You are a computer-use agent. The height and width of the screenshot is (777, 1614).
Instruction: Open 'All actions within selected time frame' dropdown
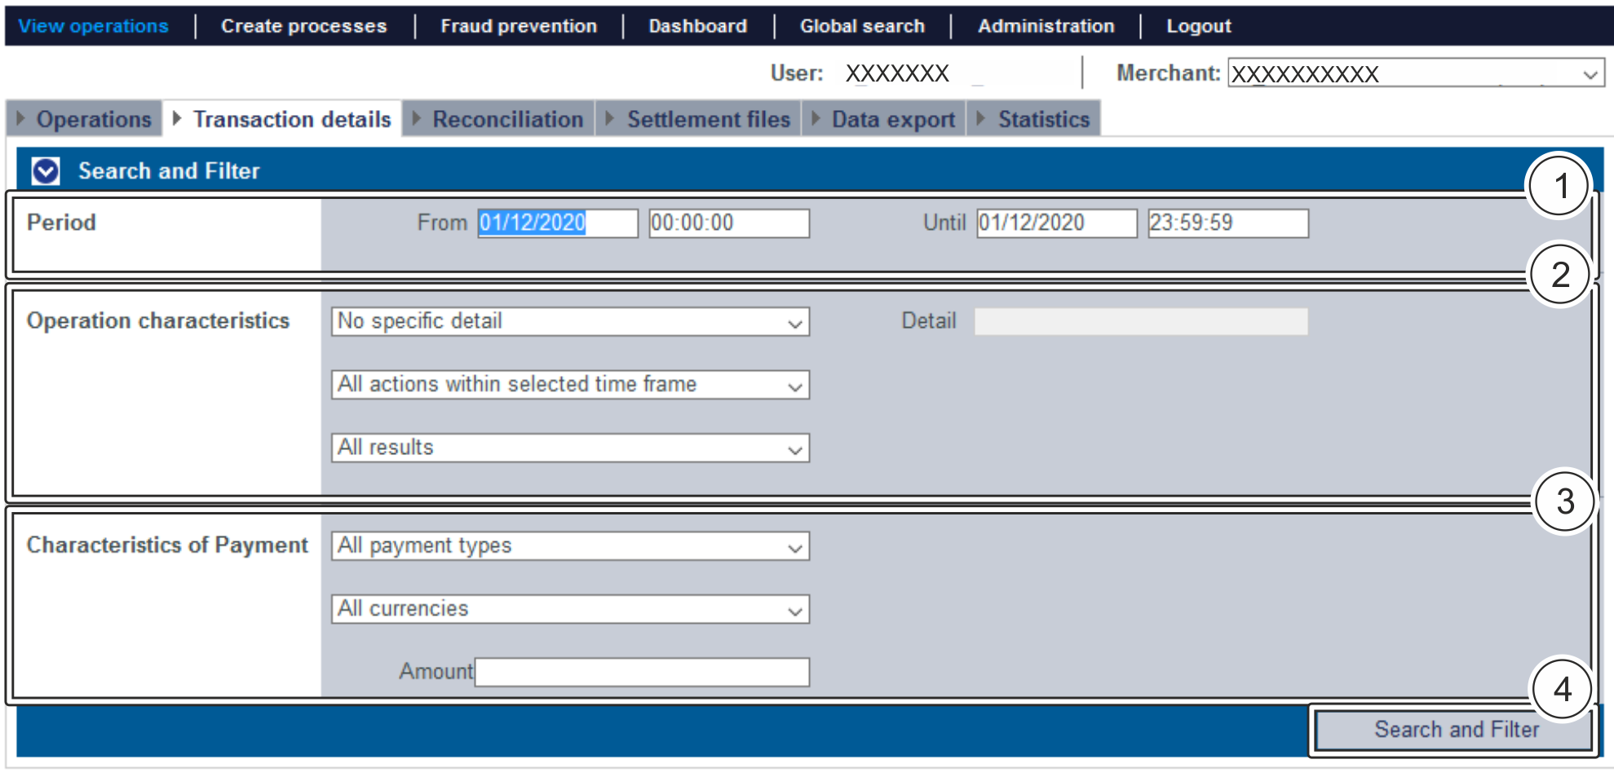(569, 385)
